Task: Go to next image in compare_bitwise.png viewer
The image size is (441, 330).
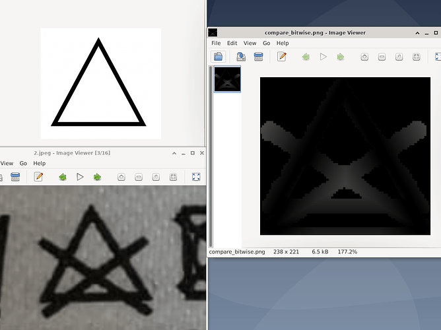Action: (x=341, y=57)
